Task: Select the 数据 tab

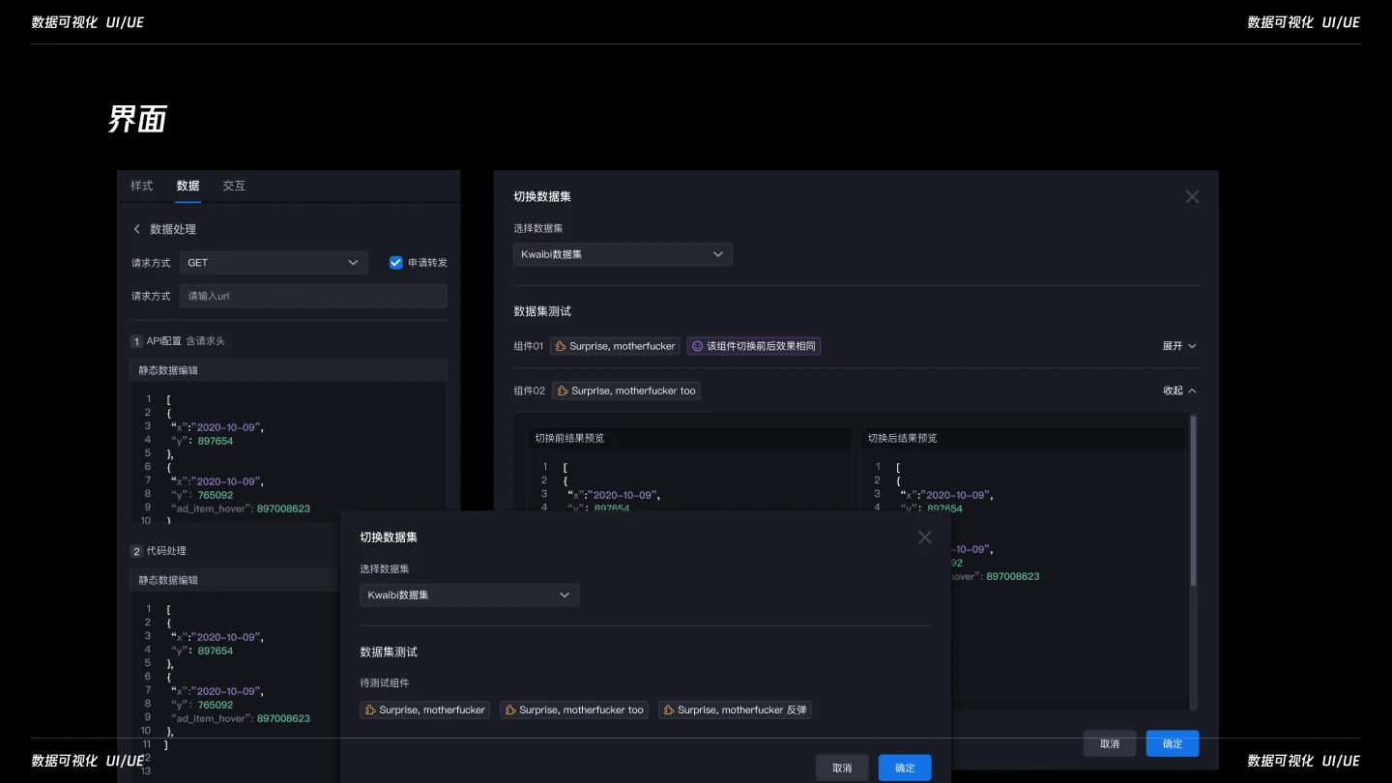Action: tap(188, 186)
